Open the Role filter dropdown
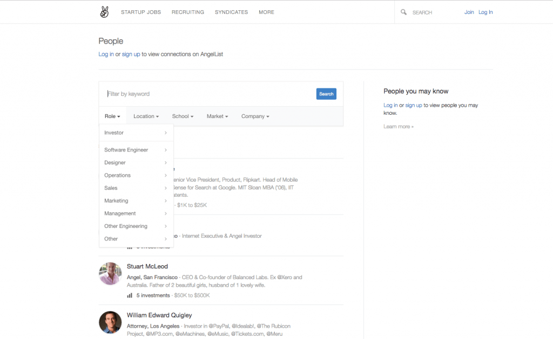The width and height of the screenshot is (553, 339). 112,116
